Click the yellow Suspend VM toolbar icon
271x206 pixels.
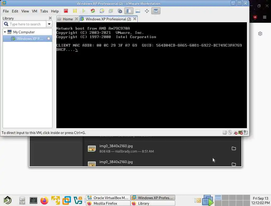click(75, 11)
